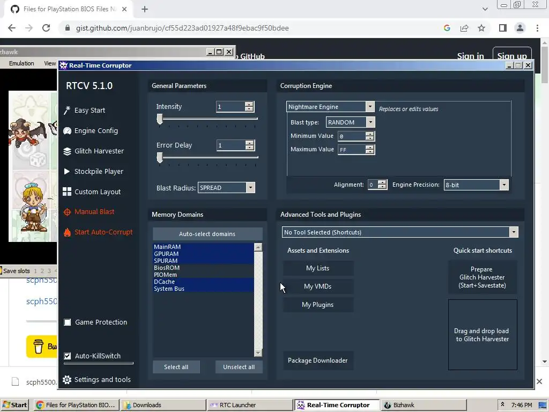The width and height of the screenshot is (549, 412).
Task: Open a new Chrome tab
Action: (x=145, y=9)
